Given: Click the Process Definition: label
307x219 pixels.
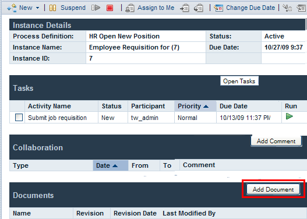Looking at the screenshot, I should [x=43, y=36].
